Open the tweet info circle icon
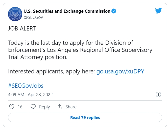 [158, 95]
